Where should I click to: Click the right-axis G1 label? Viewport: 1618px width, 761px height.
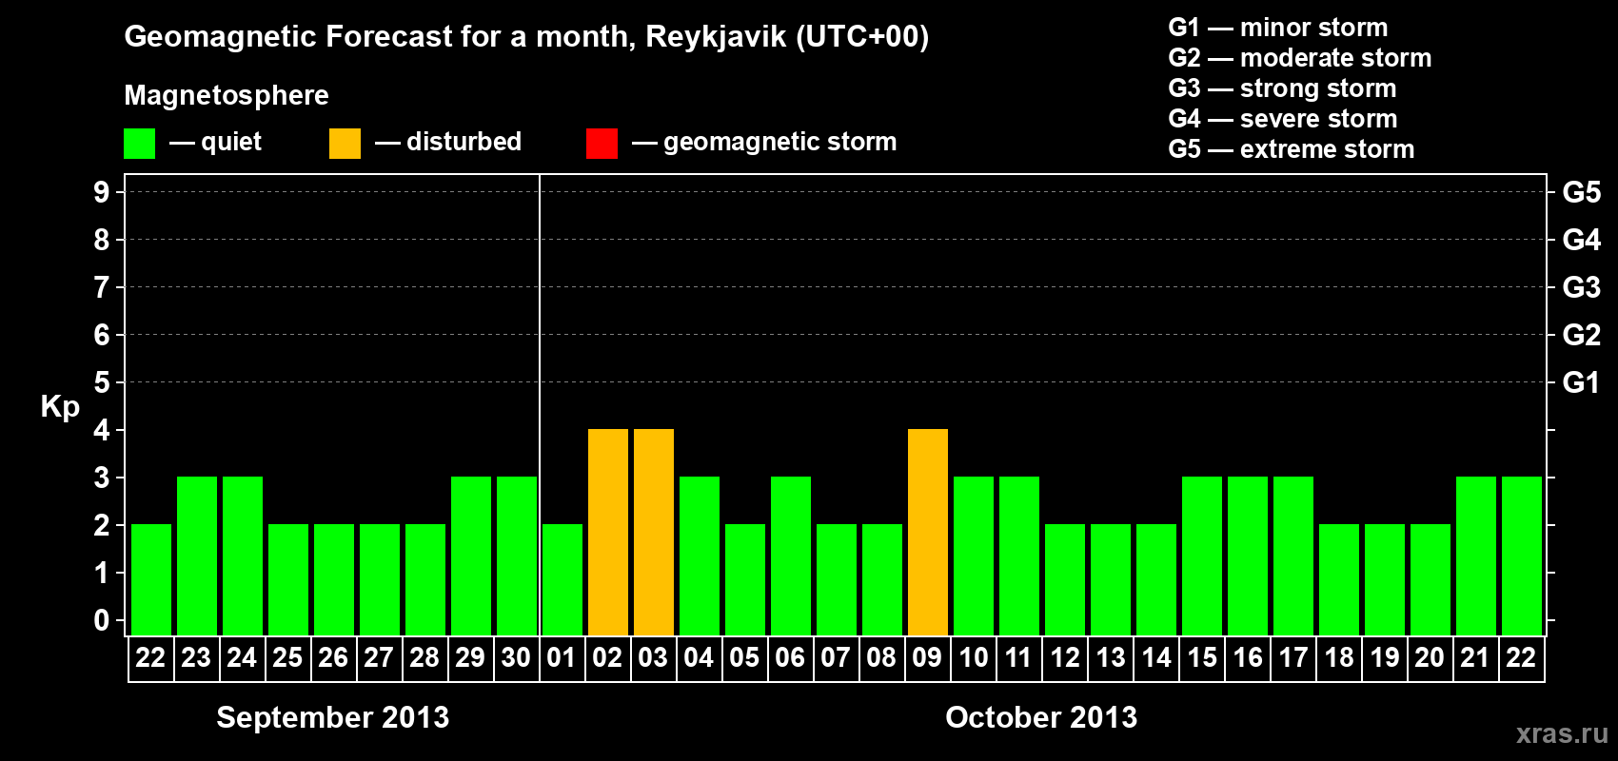tap(1582, 382)
